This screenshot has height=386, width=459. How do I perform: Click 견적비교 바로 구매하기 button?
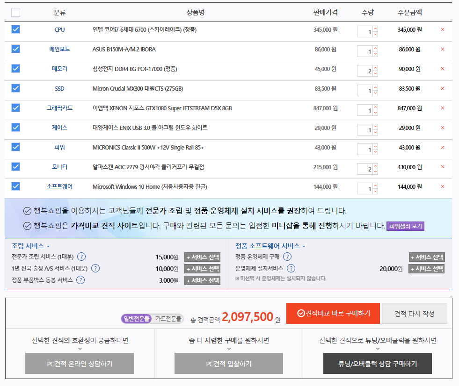point(332,313)
